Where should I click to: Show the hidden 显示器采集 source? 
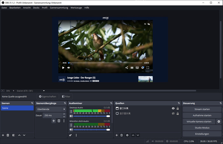173,113
